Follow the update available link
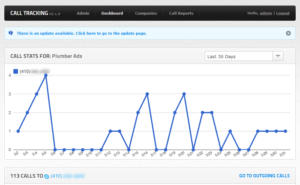This screenshot has width=300, height=185. click(81, 33)
